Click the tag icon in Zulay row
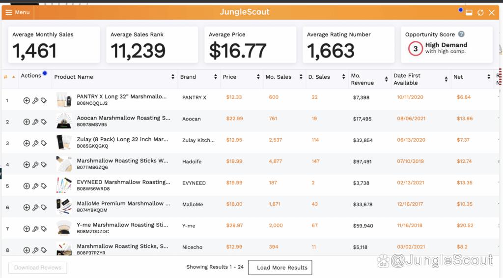 44,144
